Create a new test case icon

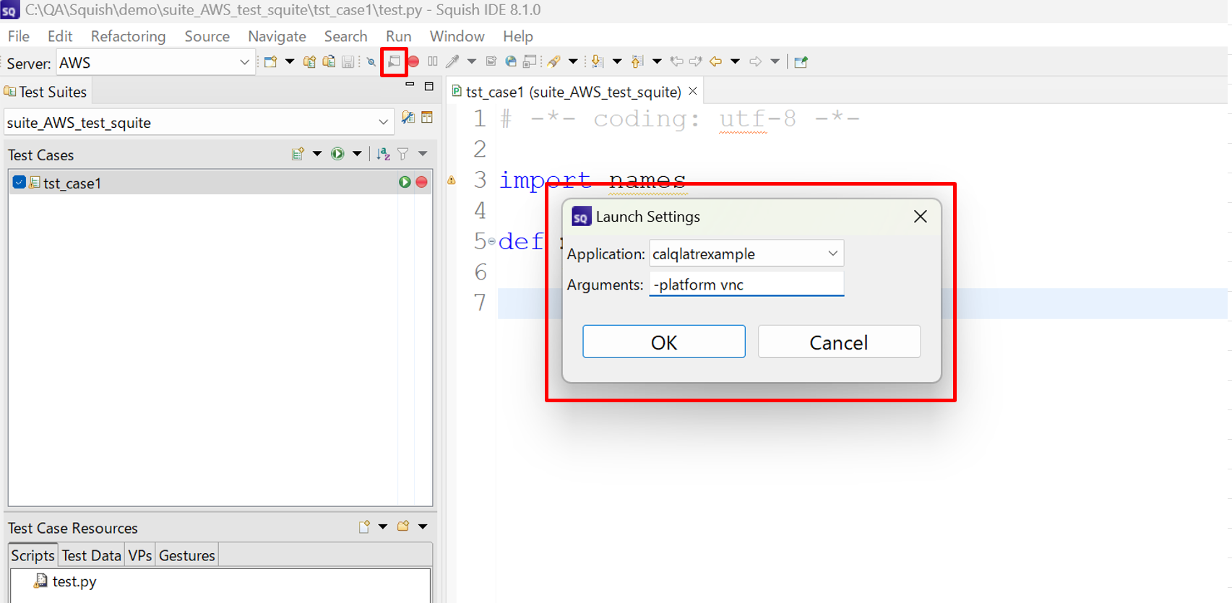298,154
